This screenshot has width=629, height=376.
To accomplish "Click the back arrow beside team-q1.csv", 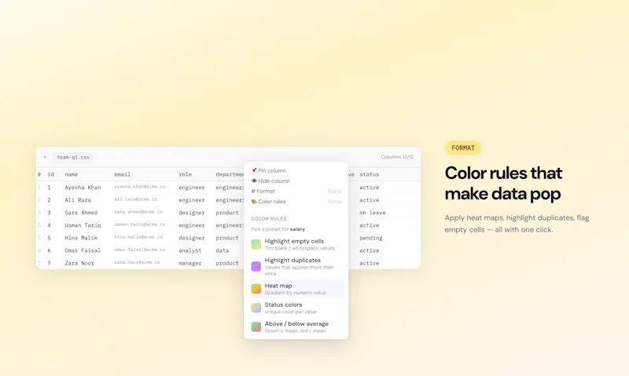I will click(x=46, y=157).
